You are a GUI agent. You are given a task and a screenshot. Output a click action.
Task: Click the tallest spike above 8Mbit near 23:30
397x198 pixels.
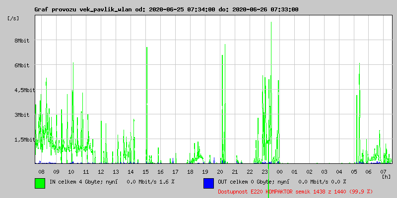[x=271, y=92]
